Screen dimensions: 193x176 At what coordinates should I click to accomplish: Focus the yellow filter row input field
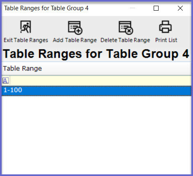100,81
